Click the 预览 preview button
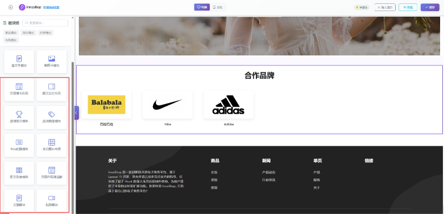The width and height of the screenshot is (444, 214). [408, 7]
